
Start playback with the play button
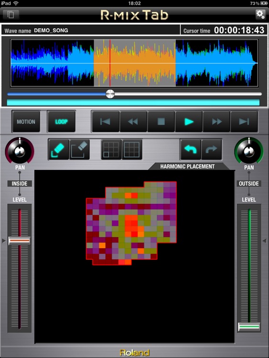pyautogui.click(x=189, y=122)
